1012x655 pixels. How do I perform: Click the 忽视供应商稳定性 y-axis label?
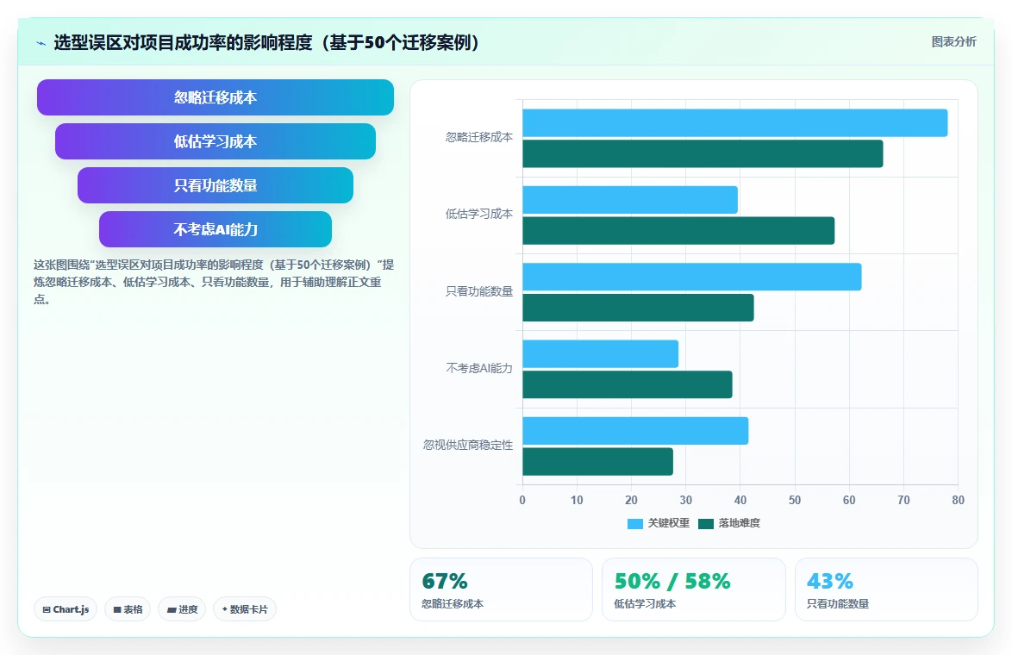pyautogui.click(x=468, y=446)
